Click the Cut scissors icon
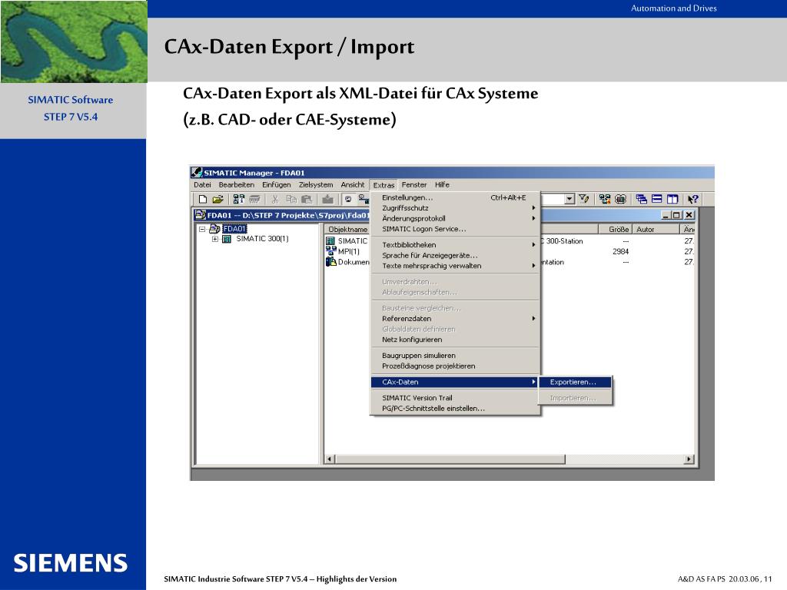This screenshot has height=590, width=787. (274, 199)
